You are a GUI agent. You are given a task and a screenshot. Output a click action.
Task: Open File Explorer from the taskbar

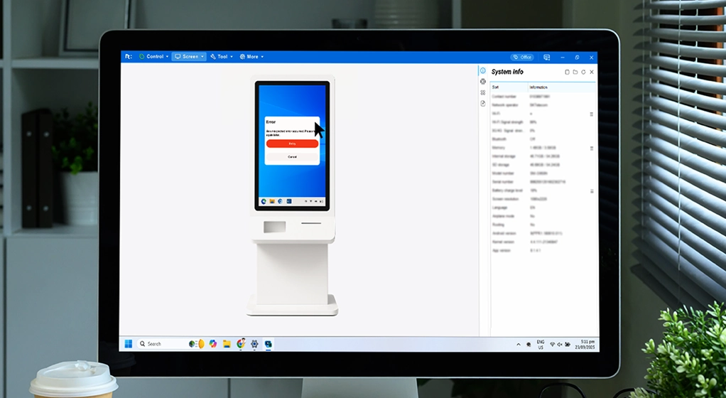click(227, 344)
